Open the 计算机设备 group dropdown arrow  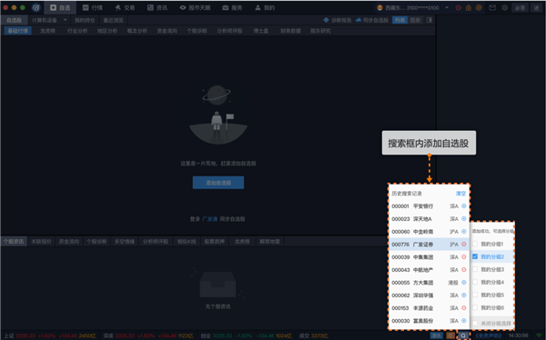[x=65, y=20]
